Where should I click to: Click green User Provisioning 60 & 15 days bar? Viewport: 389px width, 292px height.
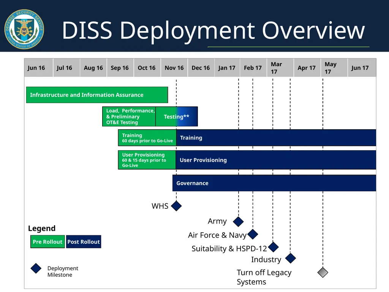pyautogui.click(x=147, y=160)
